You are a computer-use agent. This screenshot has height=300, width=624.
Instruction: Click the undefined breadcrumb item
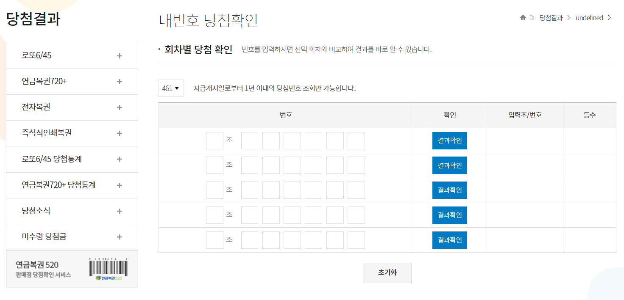pos(589,18)
